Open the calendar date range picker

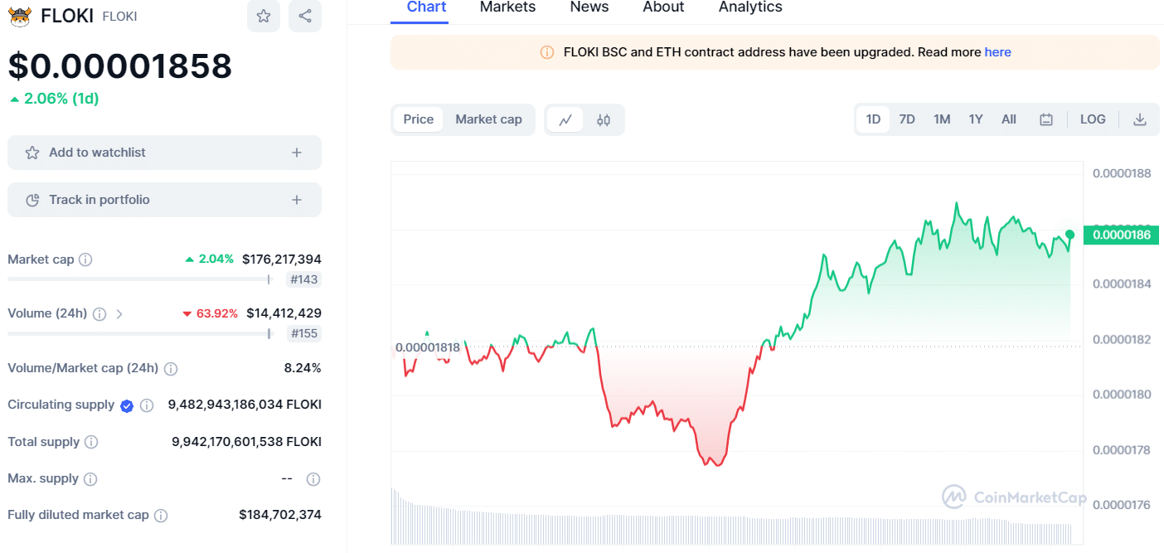[x=1046, y=119]
